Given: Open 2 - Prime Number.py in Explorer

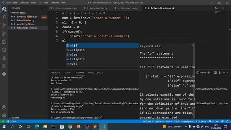Looking at the screenshot, I should (x=24, y=20).
